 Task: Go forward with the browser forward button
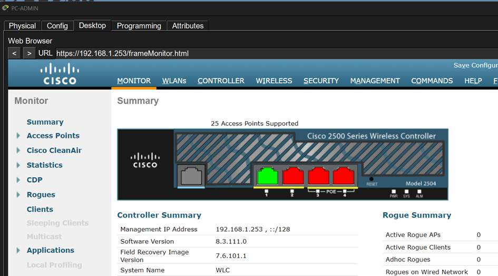29,53
